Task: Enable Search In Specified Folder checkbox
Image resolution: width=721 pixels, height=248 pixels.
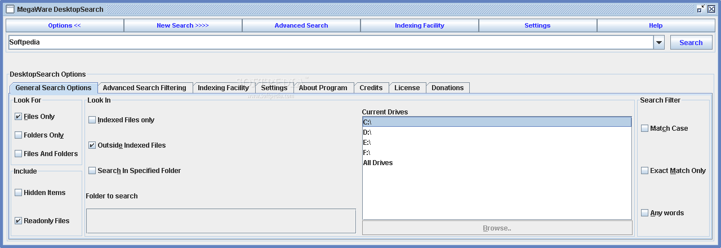Action: click(92, 171)
